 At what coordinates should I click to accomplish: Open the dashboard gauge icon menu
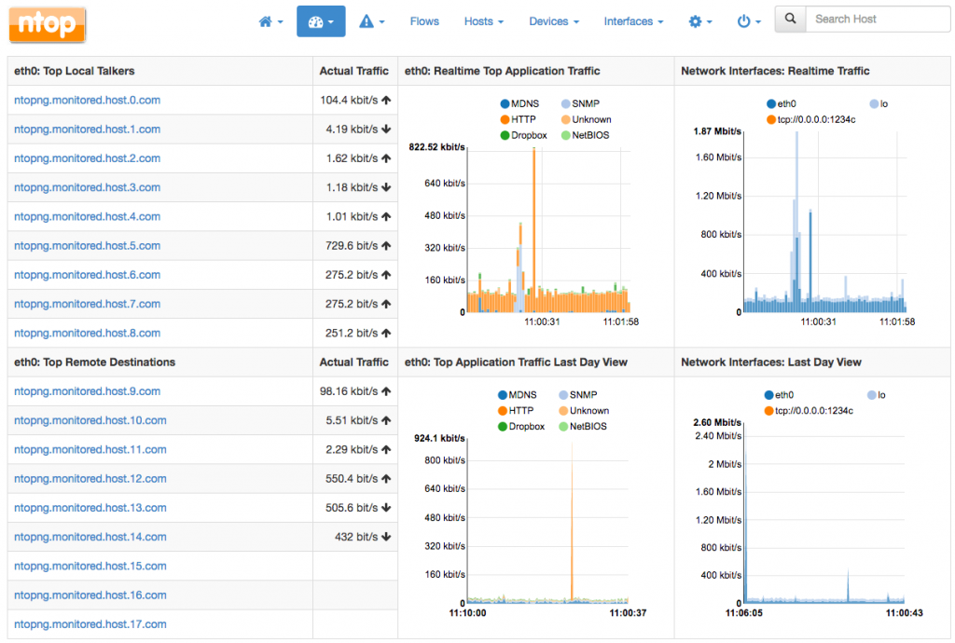321,21
